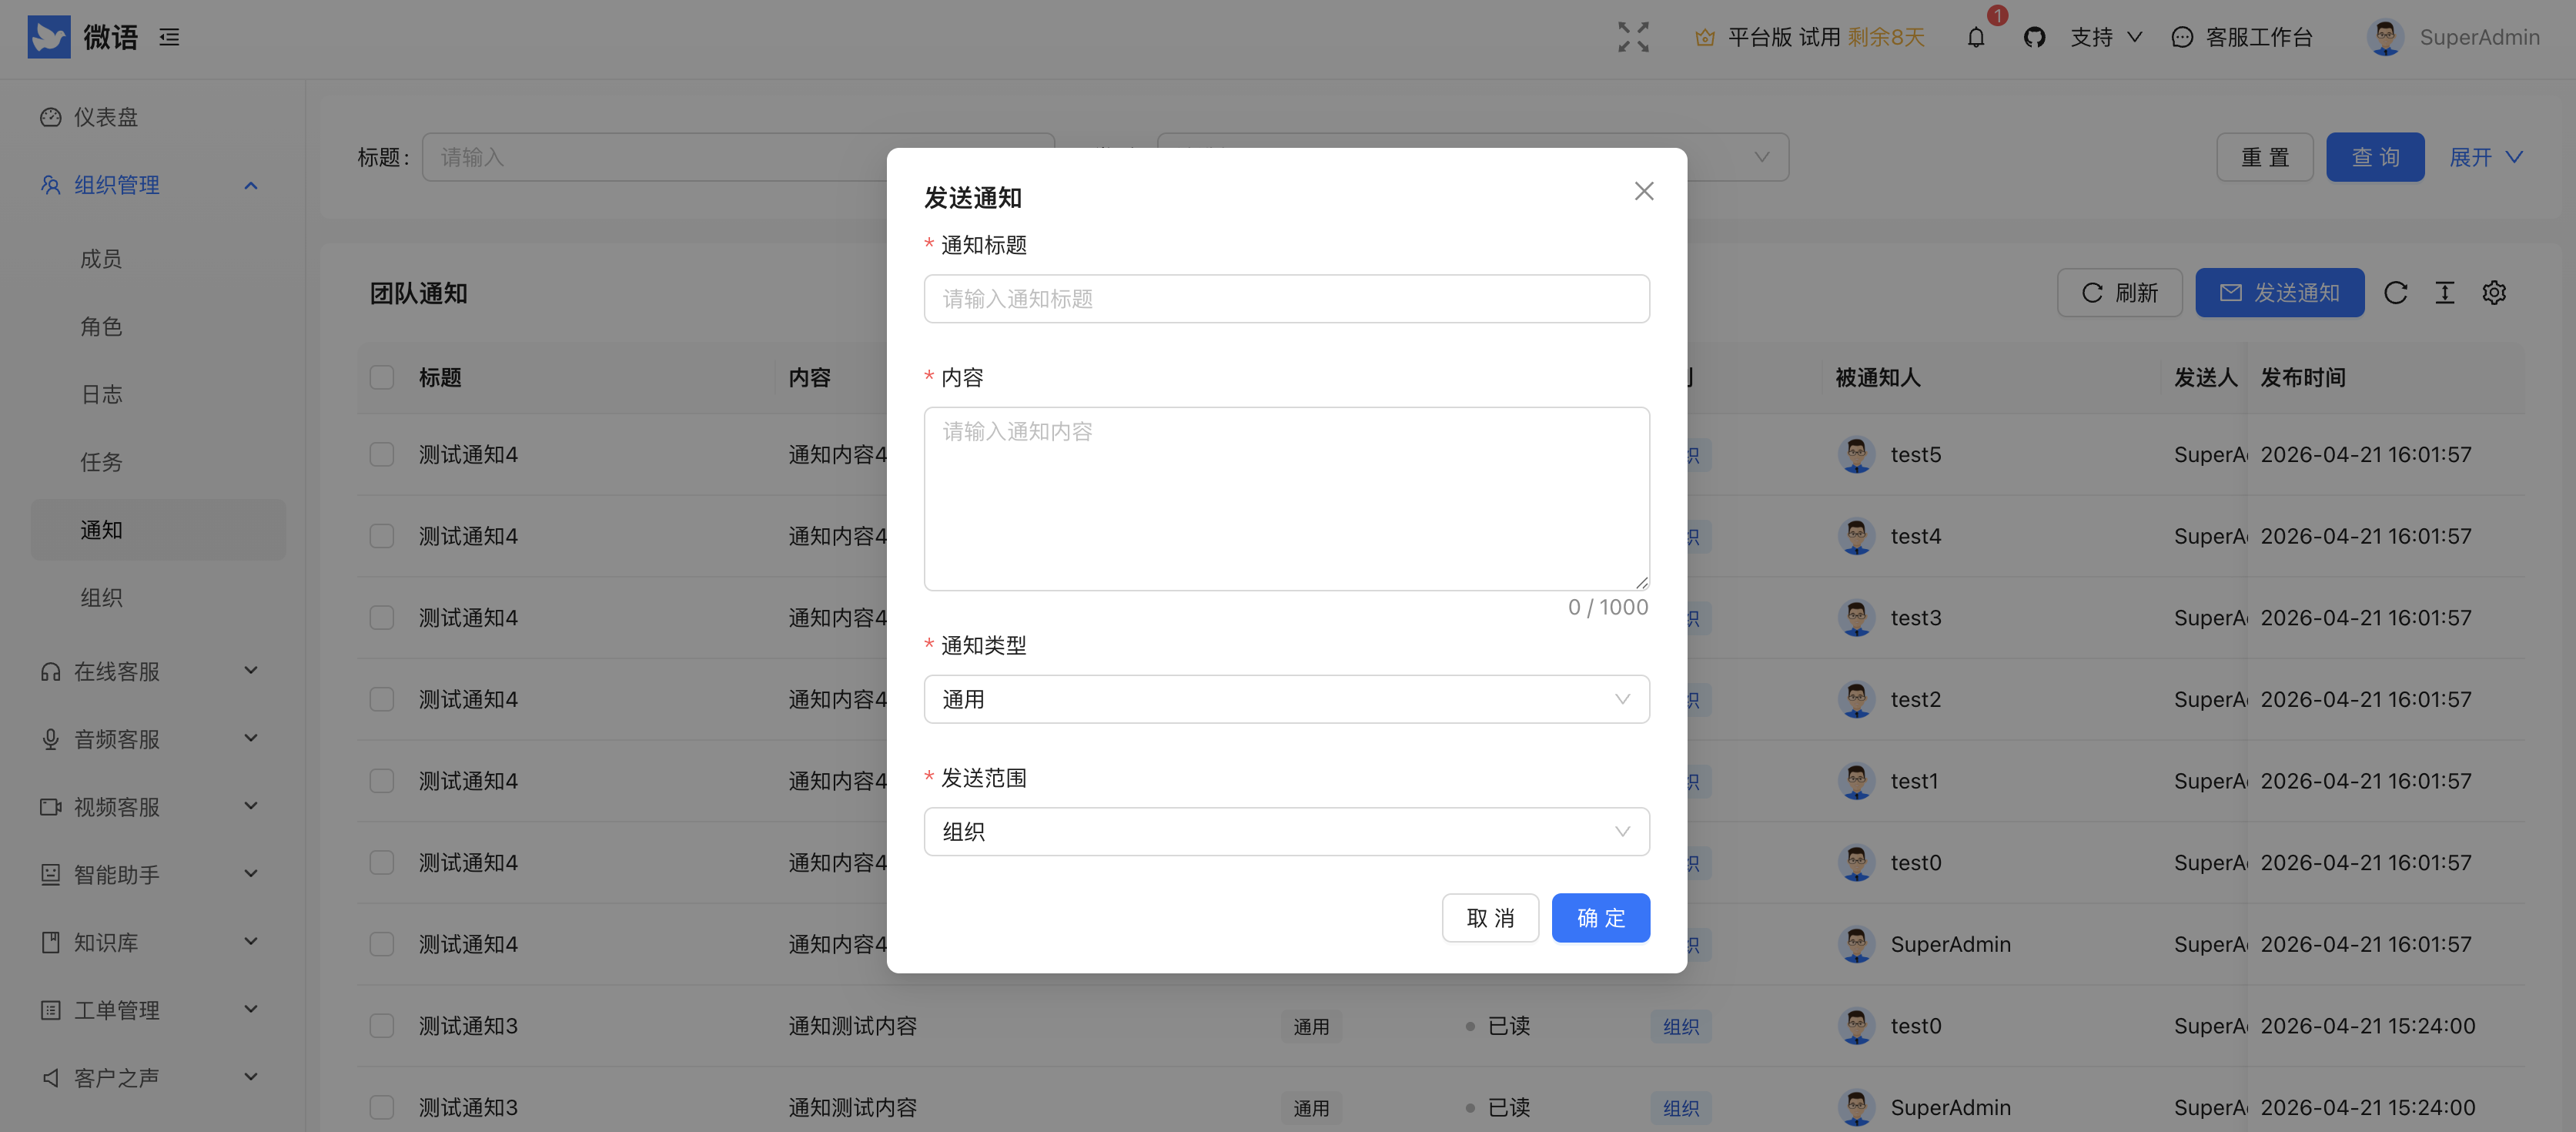Viewport: 2576px width, 1132px height.
Task: Click the 微语 bird logo
Action: pyautogui.click(x=48, y=37)
